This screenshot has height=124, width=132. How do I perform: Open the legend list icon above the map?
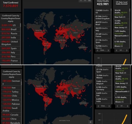[85, 1]
